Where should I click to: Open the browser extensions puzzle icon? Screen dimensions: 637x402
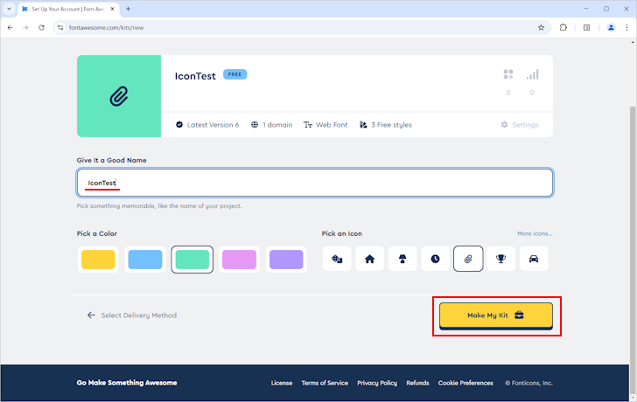(x=563, y=27)
